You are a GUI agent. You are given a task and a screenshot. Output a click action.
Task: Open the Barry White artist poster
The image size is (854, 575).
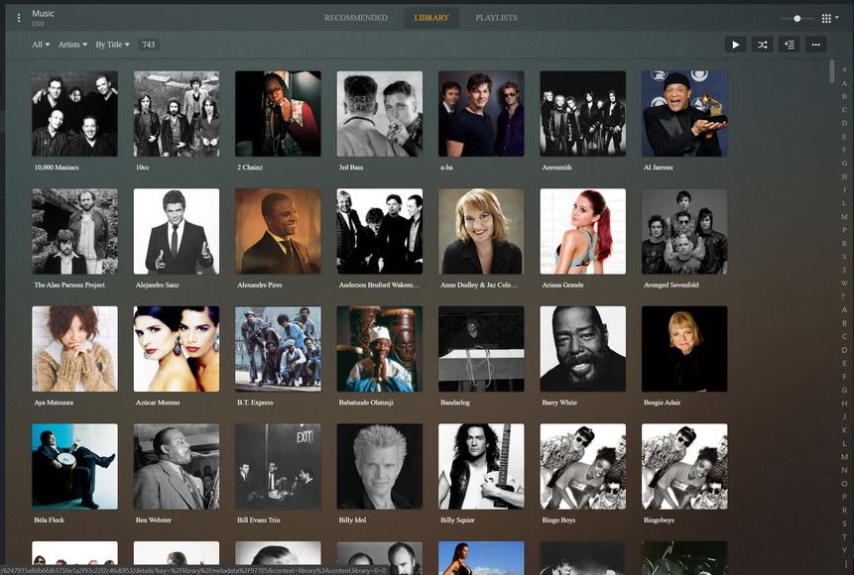pyautogui.click(x=583, y=349)
